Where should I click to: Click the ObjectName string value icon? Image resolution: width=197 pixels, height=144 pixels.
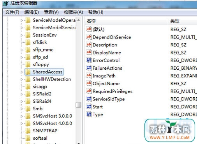pos(89,83)
